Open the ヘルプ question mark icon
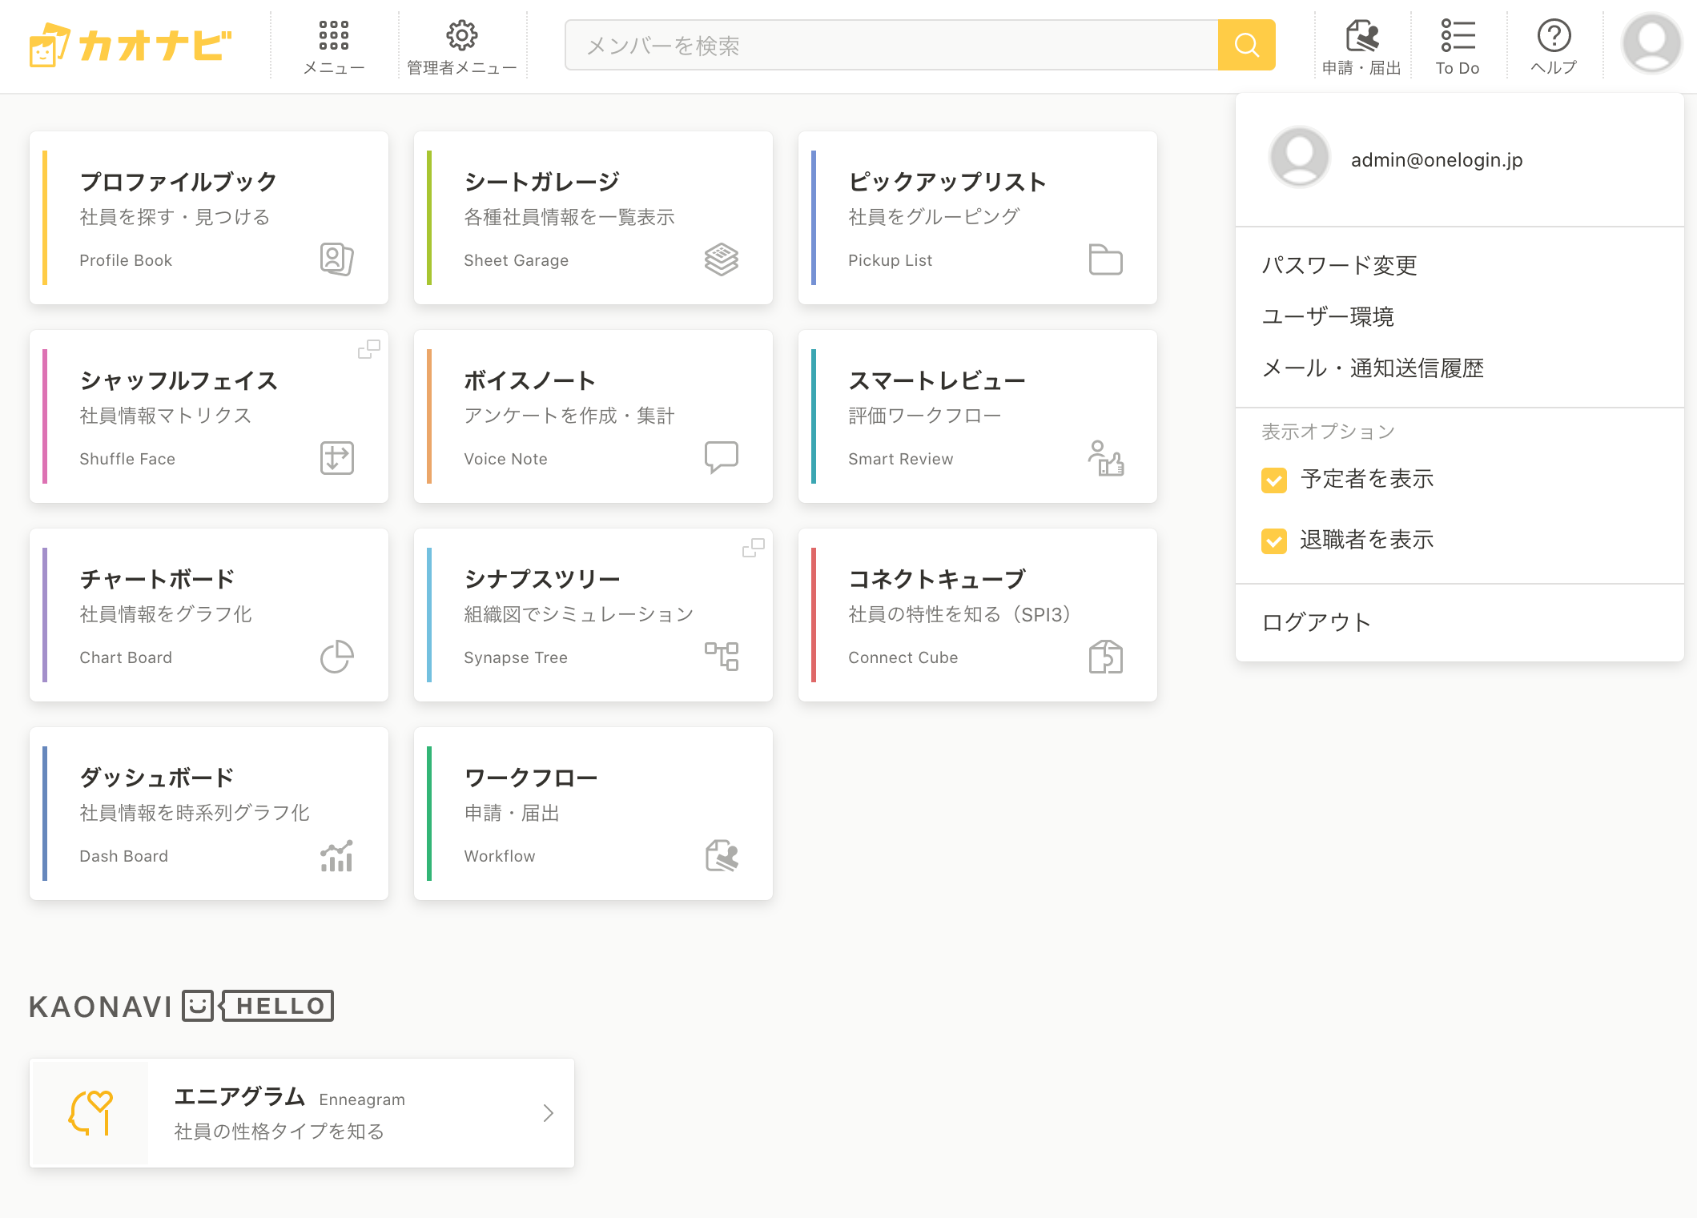 coord(1554,36)
